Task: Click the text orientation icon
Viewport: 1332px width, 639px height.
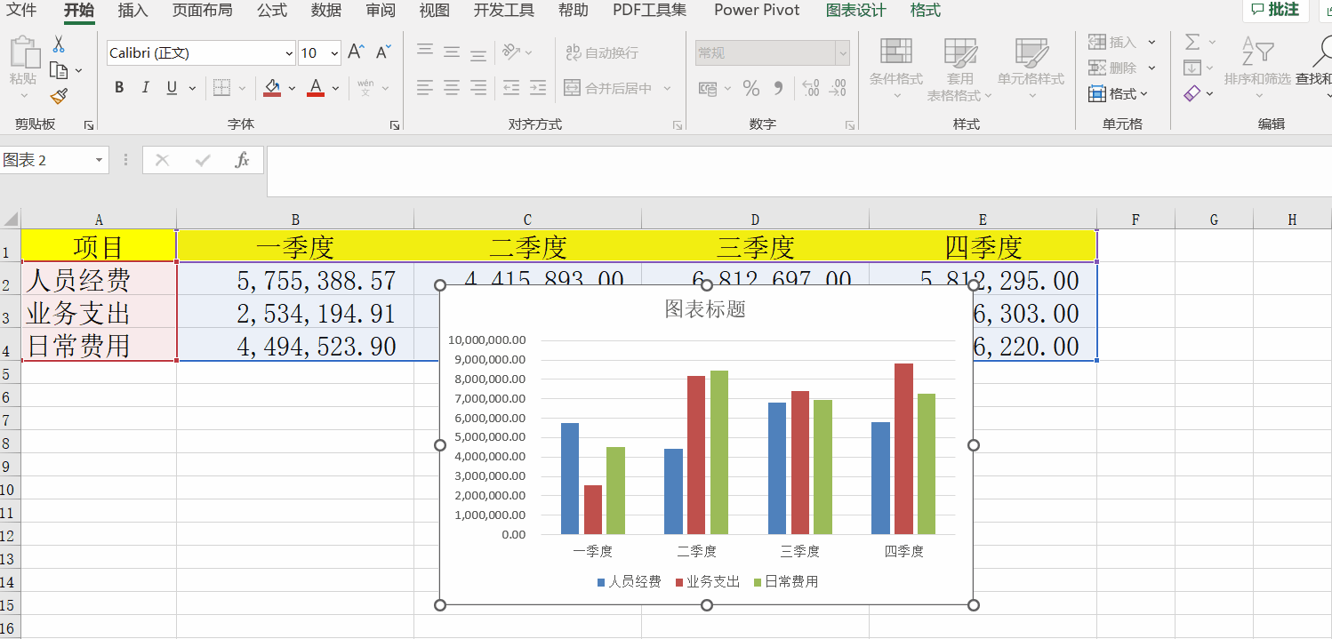Action: [x=511, y=52]
